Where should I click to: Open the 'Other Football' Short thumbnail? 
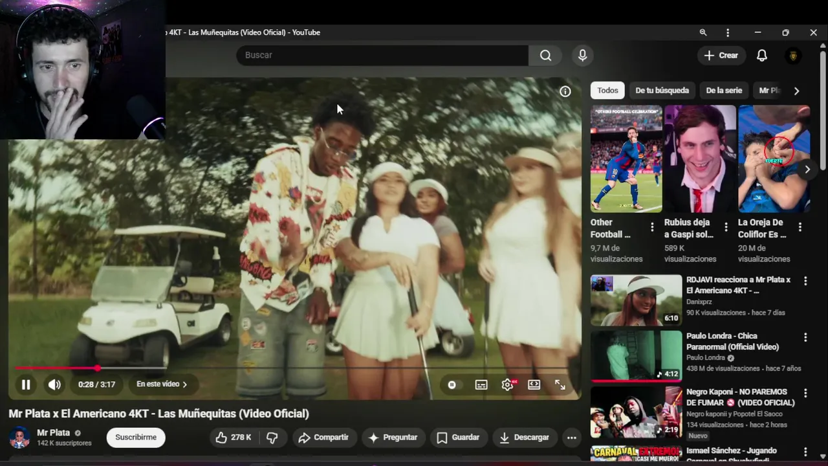coord(626,159)
